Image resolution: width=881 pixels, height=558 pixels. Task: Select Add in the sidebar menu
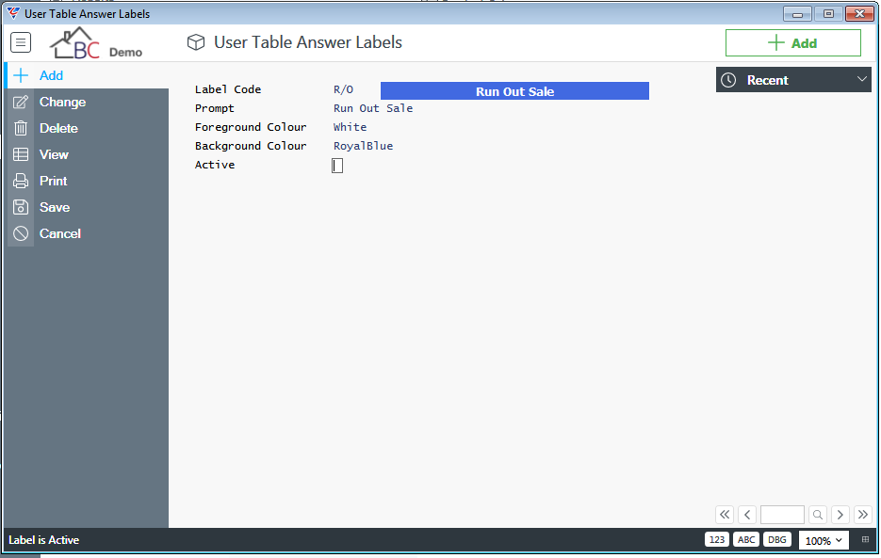(x=87, y=75)
